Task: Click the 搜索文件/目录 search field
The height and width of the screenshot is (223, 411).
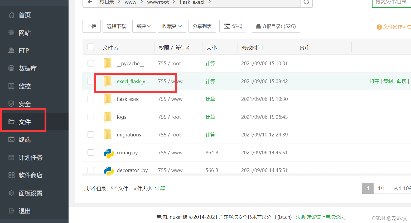Action: [x=393, y=2]
